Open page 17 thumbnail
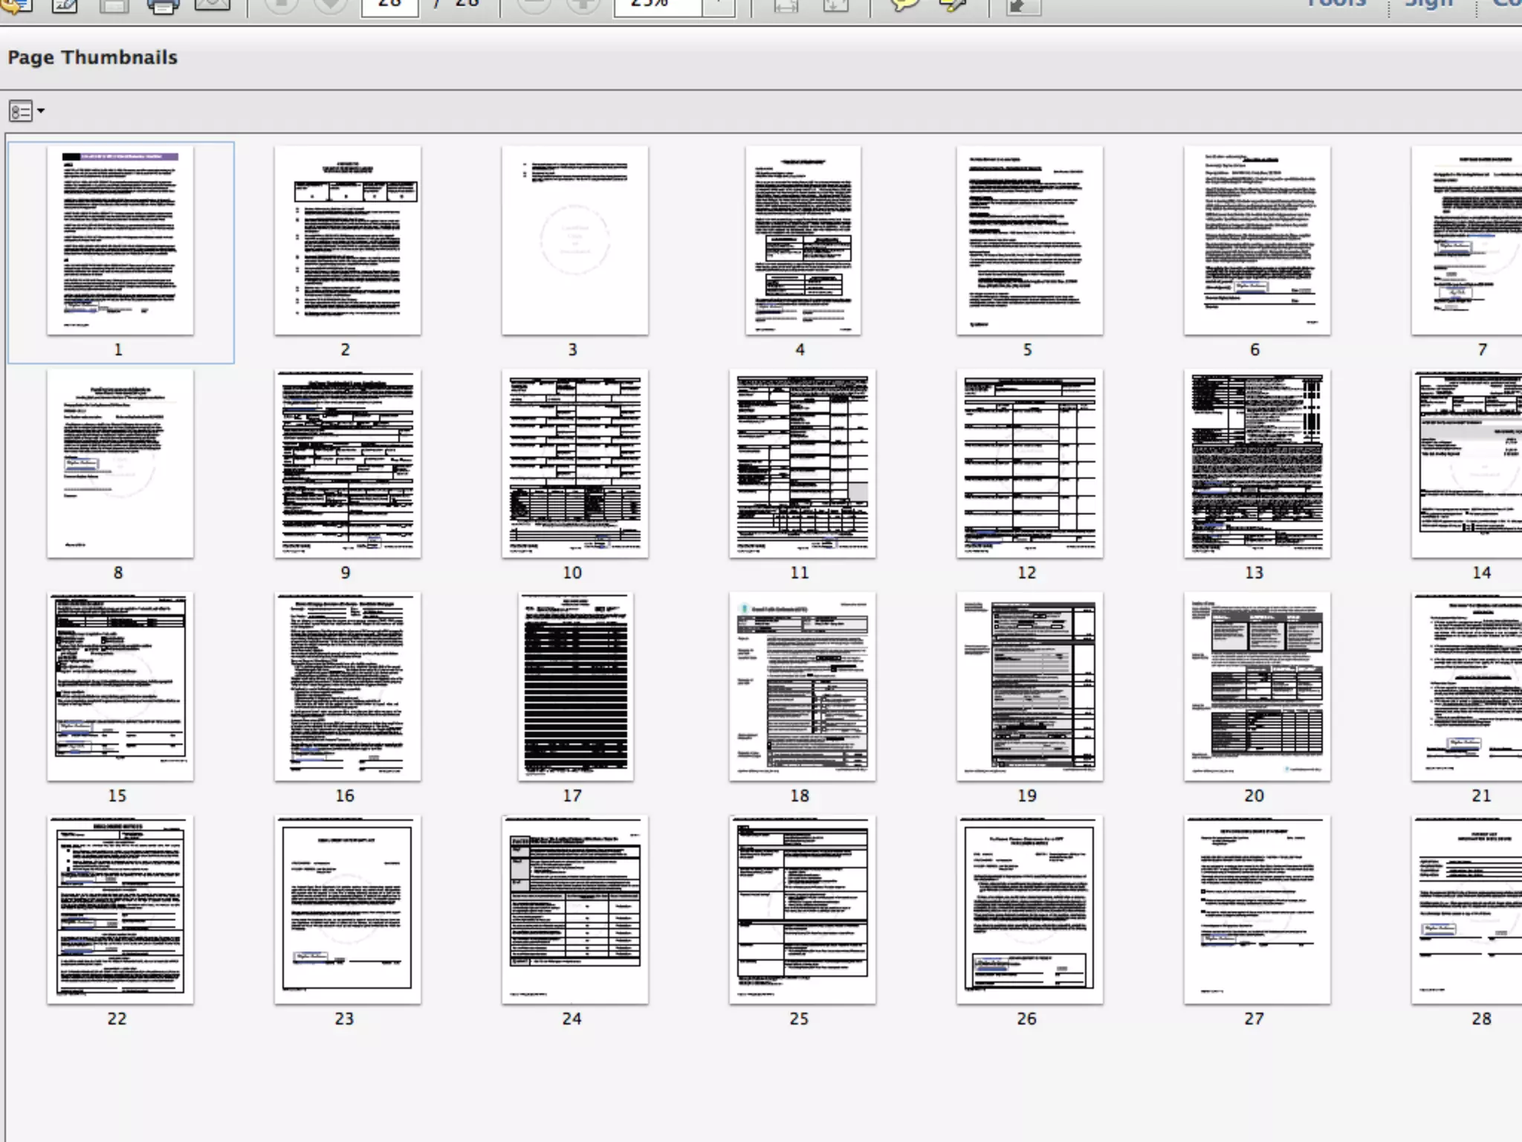 click(x=575, y=686)
